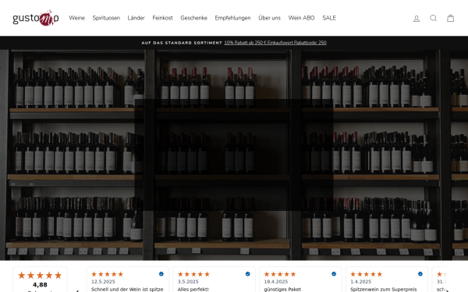
Task: Open the account login icon
Action: coord(417,19)
